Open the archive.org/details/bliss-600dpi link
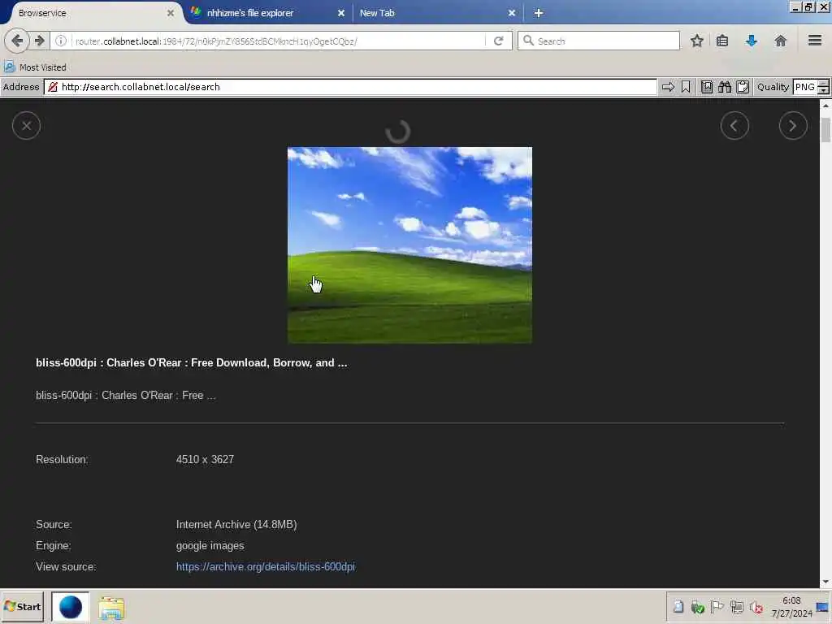Image resolution: width=832 pixels, height=624 pixels. (266, 566)
